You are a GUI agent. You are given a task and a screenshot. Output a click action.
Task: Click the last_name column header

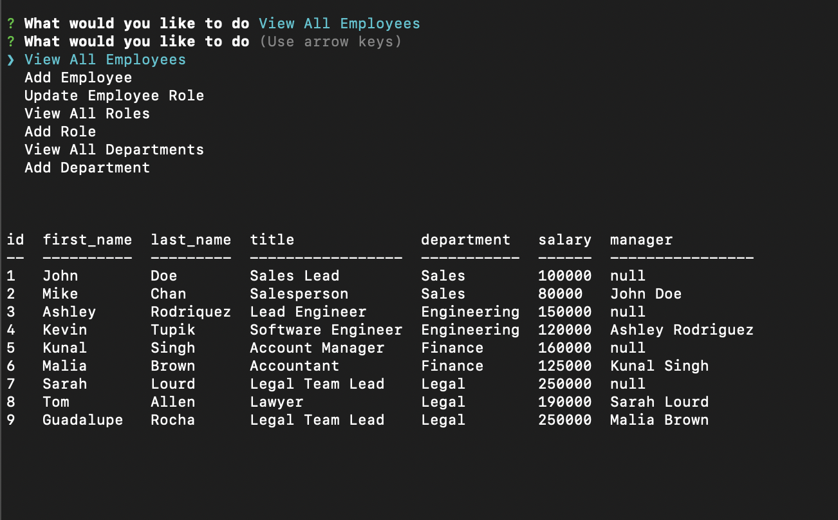coord(191,240)
